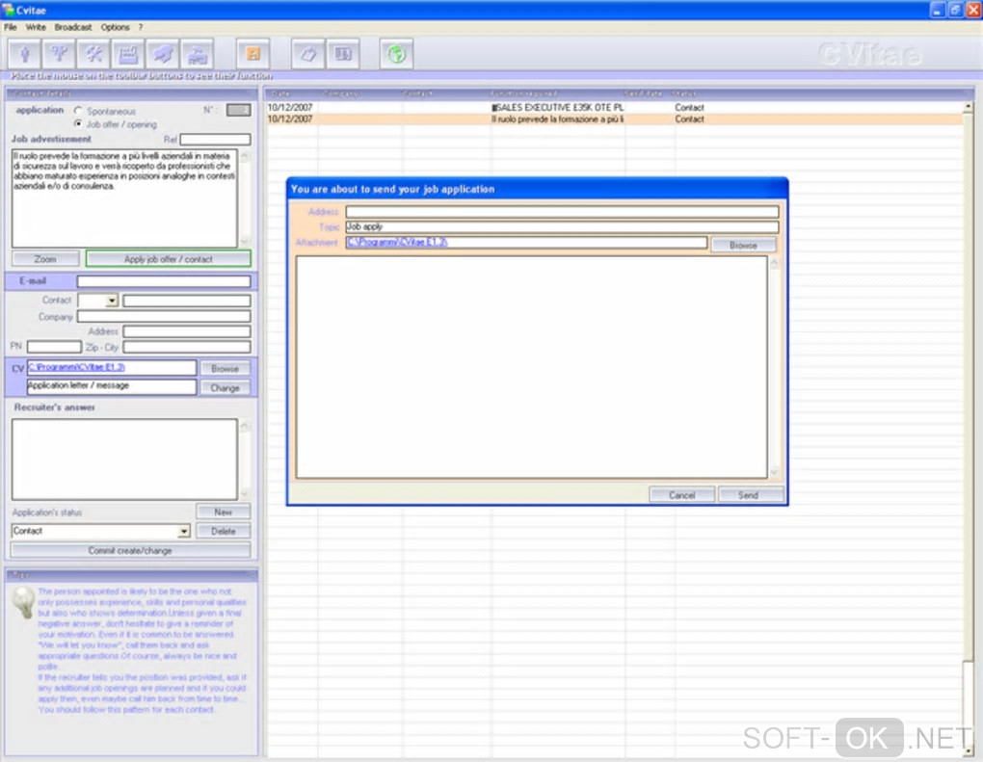Open the File menu
Screen dimensions: 983x762
11,27
